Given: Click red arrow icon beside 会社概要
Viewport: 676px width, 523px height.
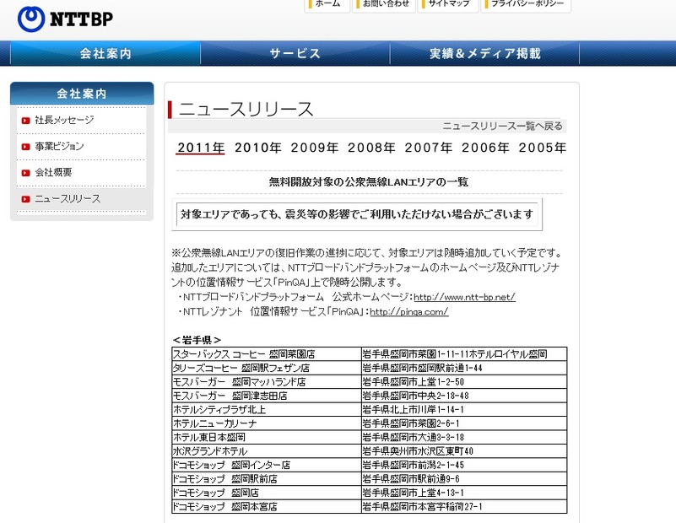Looking at the screenshot, I should (x=25, y=173).
